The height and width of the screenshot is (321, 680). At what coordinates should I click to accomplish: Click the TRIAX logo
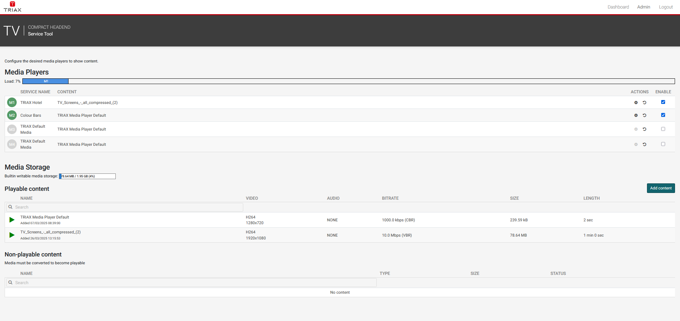point(12,7)
